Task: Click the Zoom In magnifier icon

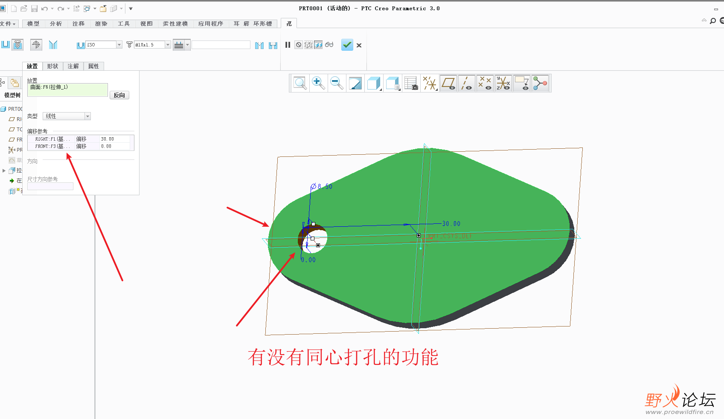Action: tap(318, 83)
